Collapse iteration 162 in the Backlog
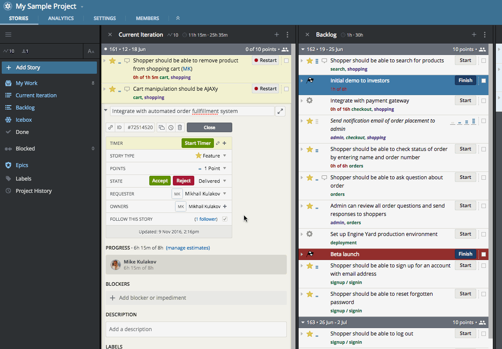 coord(303,49)
